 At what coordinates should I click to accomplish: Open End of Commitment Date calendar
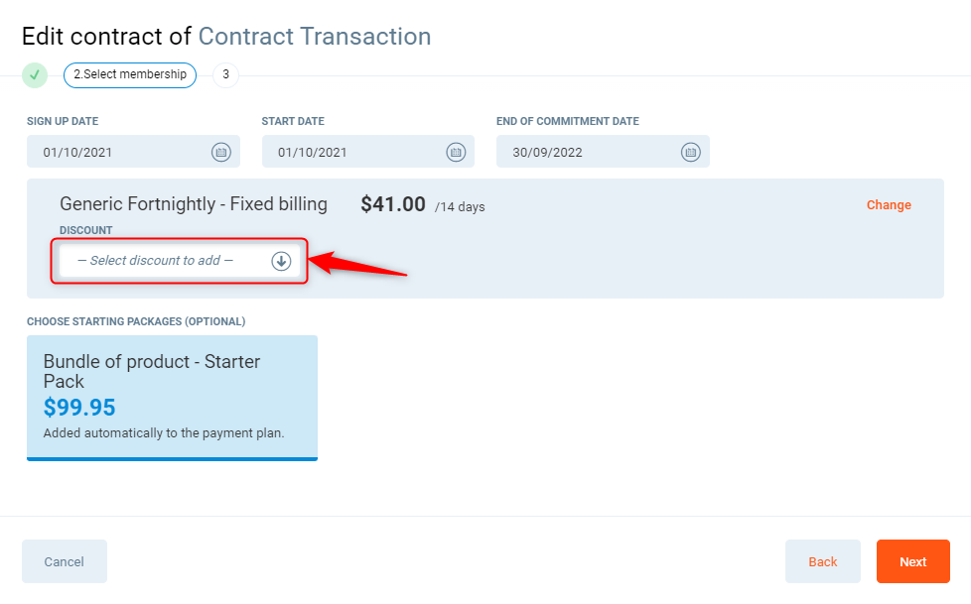(x=690, y=152)
